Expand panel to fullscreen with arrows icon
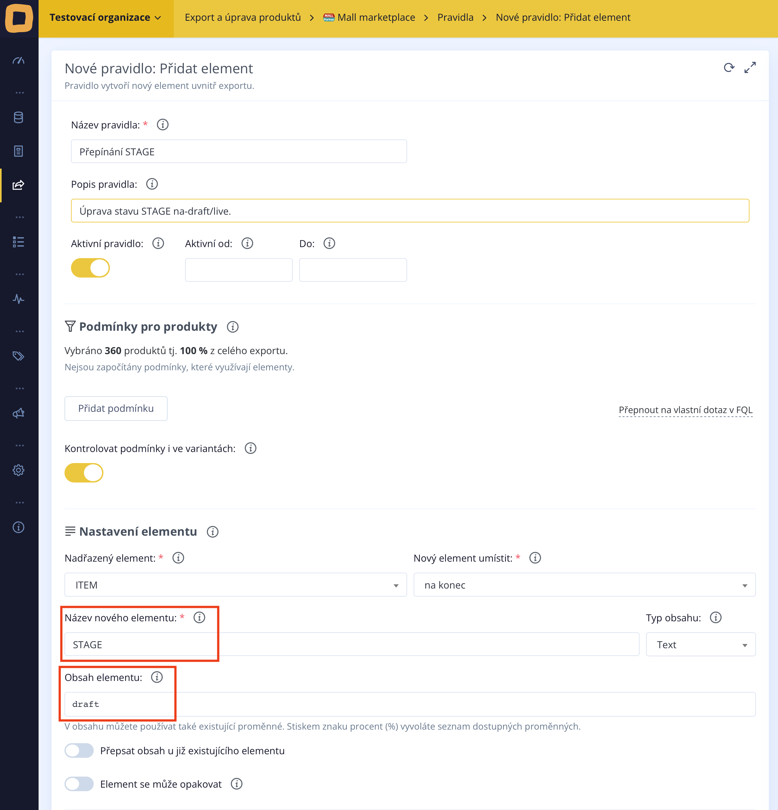778x810 pixels. click(x=750, y=67)
